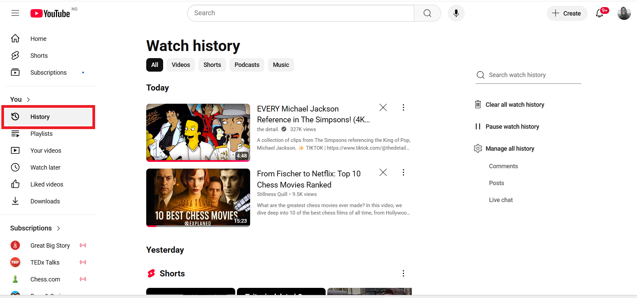The image size is (637, 298).
Task: Select History in the sidebar
Action: [x=48, y=117]
